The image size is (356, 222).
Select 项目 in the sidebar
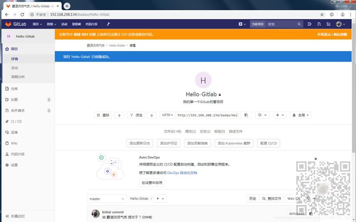pyautogui.click(x=28, y=49)
